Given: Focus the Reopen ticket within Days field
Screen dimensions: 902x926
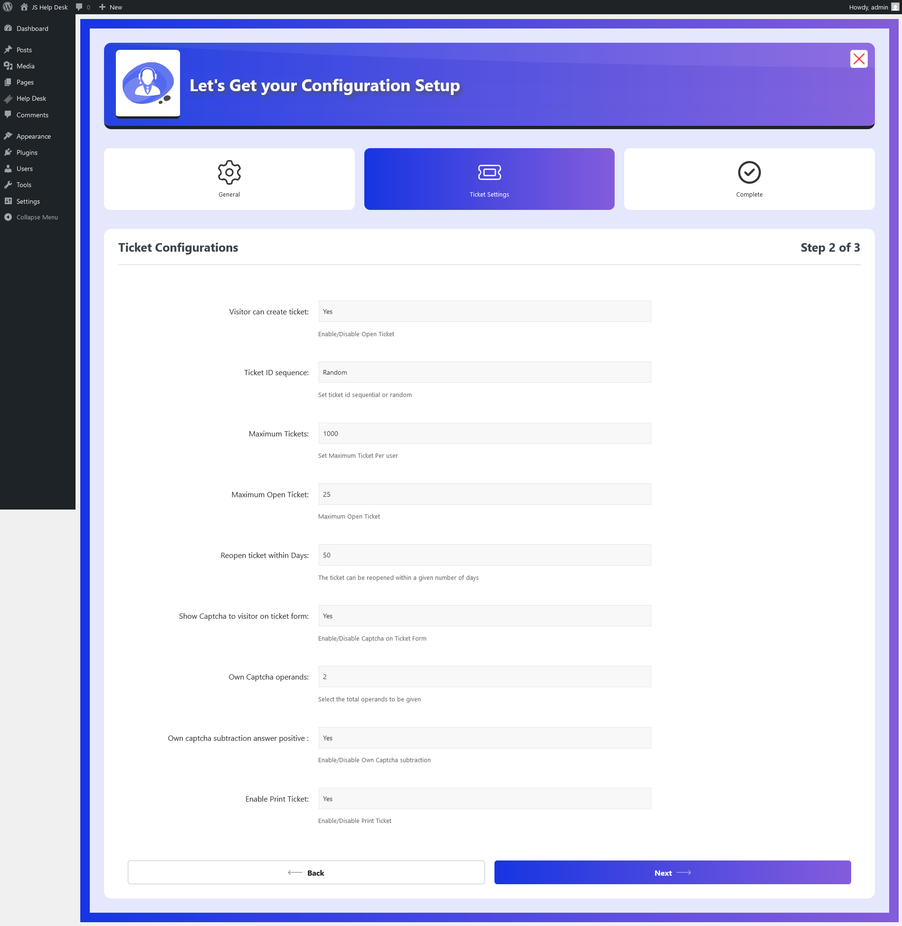Looking at the screenshot, I should tap(484, 555).
